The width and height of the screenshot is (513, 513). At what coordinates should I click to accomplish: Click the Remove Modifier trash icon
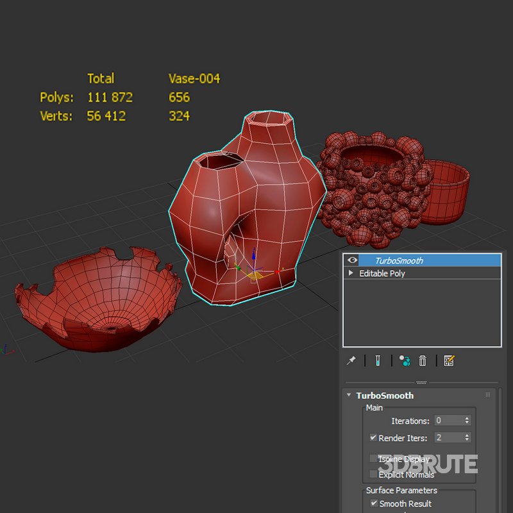point(423,361)
